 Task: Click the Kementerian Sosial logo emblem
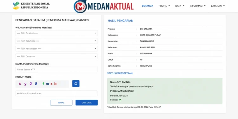[16, 6]
